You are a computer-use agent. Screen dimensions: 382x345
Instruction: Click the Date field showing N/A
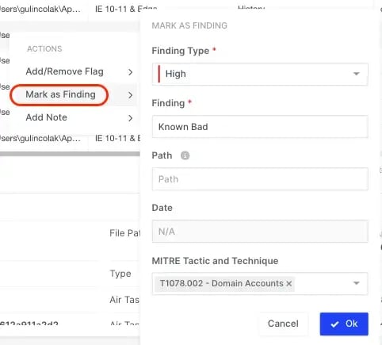[260, 232]
